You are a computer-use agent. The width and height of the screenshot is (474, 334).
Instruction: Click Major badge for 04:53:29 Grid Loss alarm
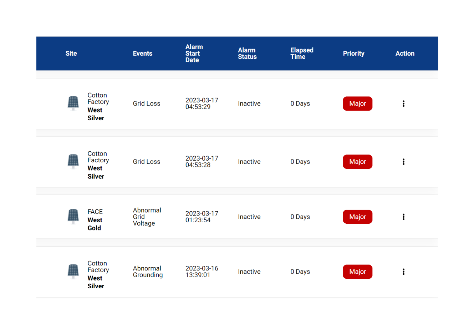click(357, 103)
